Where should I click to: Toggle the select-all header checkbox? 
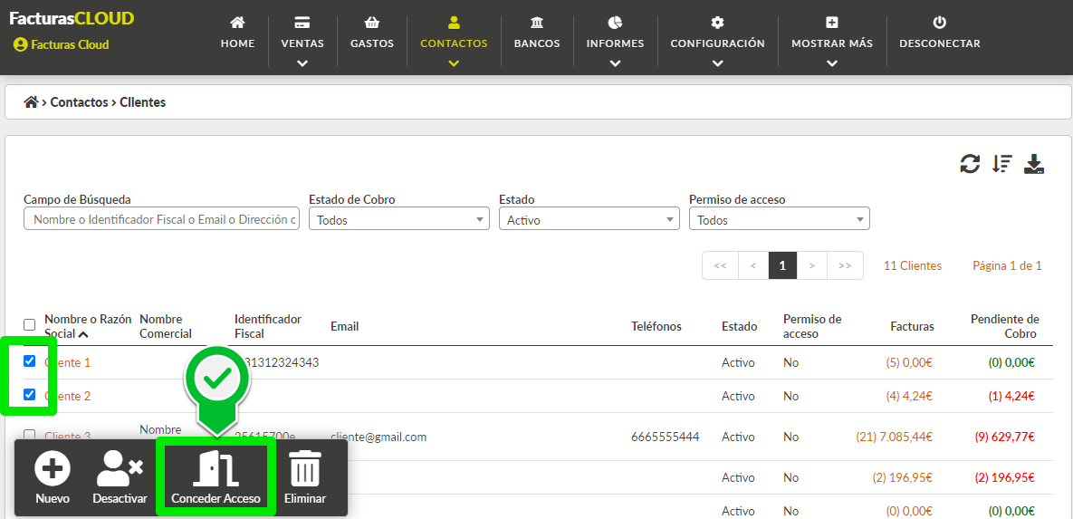pos(29,324)
